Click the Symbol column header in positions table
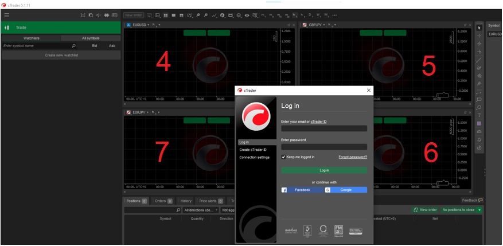 166,218
